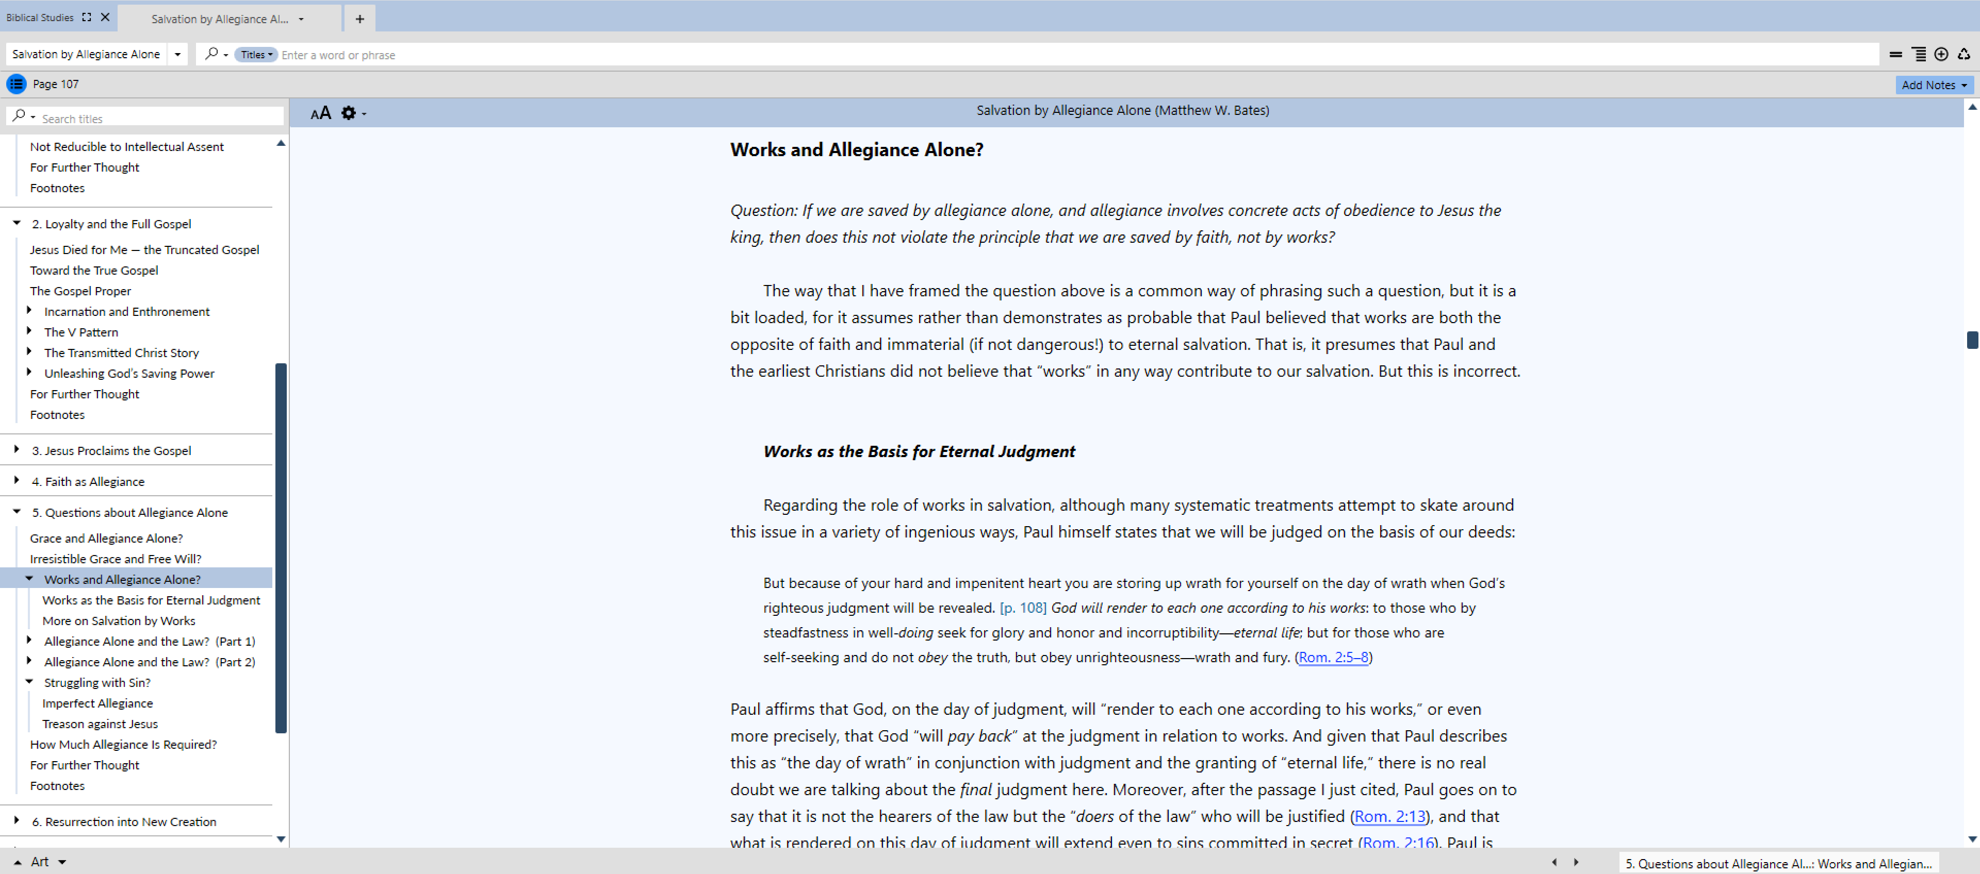This screenshot has height=874, width=1980.
Task: Go to Jesus Died for Me — the Truncated Gospel
Action: [144, 249]
